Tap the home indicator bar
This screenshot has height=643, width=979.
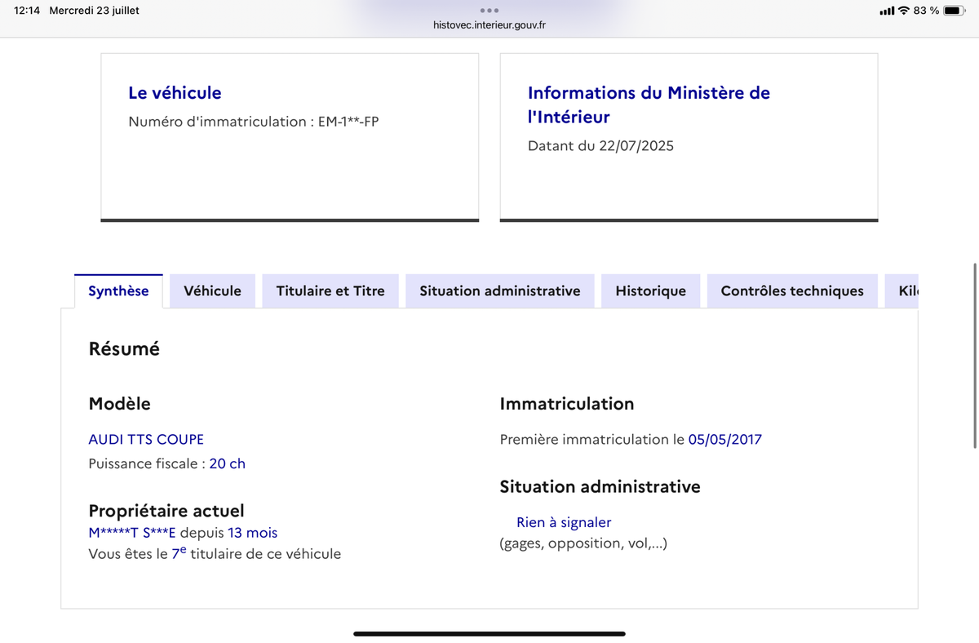pyautogui.click(x=489, y=634)
